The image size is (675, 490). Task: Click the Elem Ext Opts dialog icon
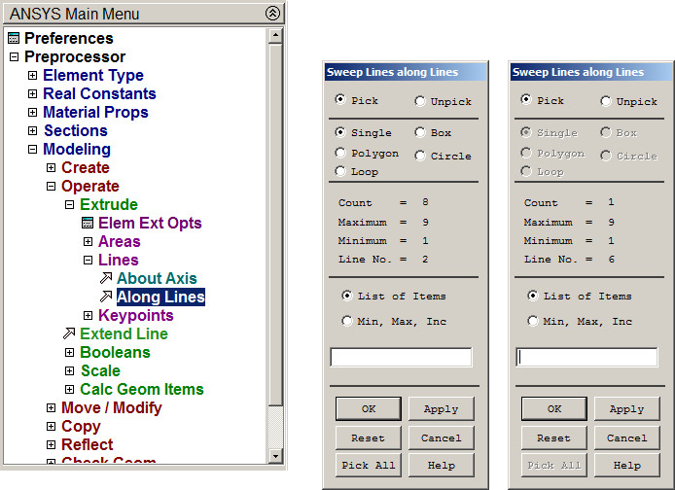(88, 224)
